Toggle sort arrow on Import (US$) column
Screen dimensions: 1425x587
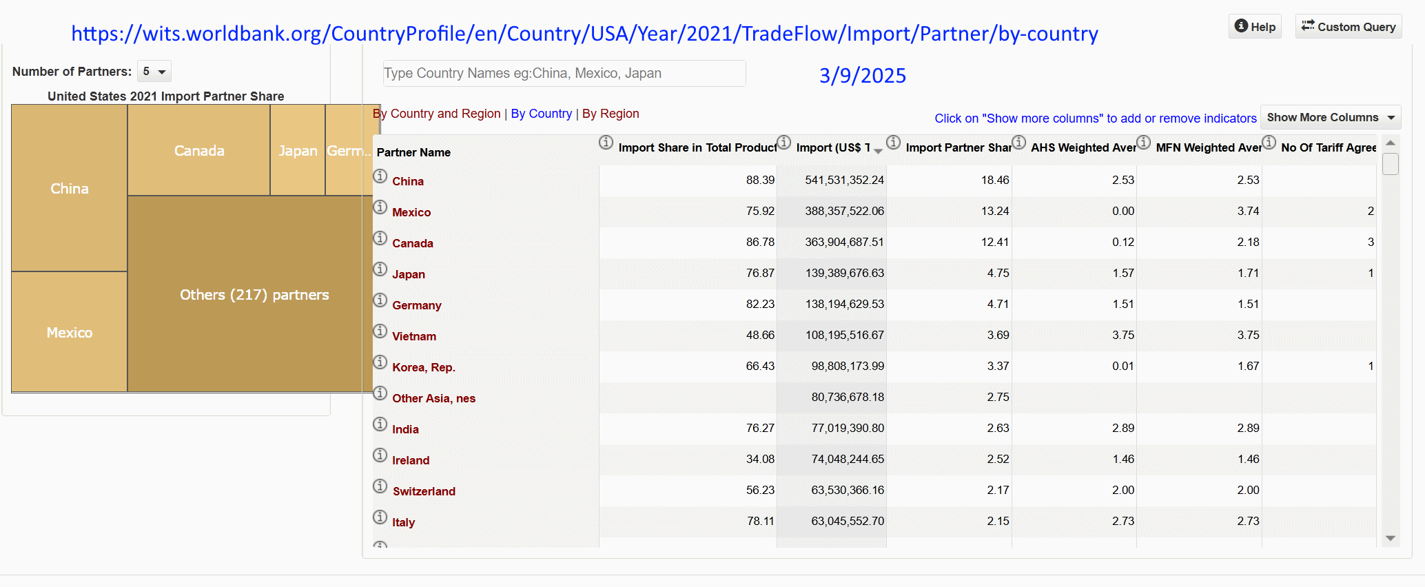coord(878,151)
